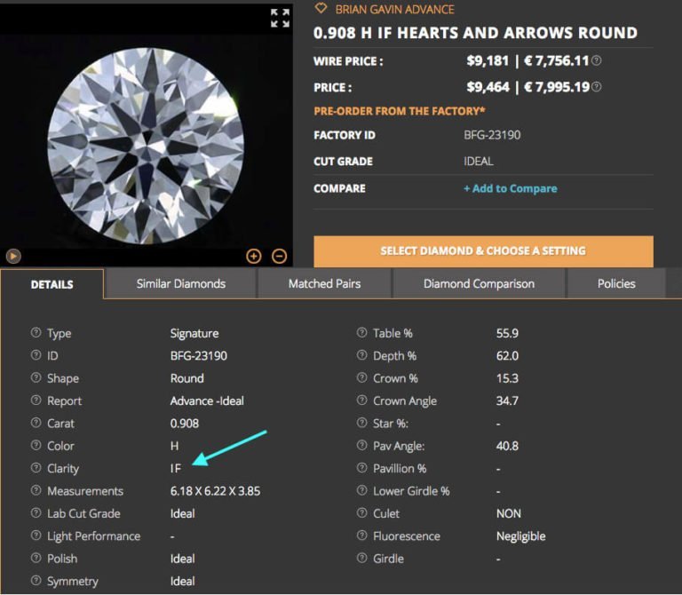This screenshot has height=595, width=682.
Task: Click the price $9,464 value
Action: (488, 87)
